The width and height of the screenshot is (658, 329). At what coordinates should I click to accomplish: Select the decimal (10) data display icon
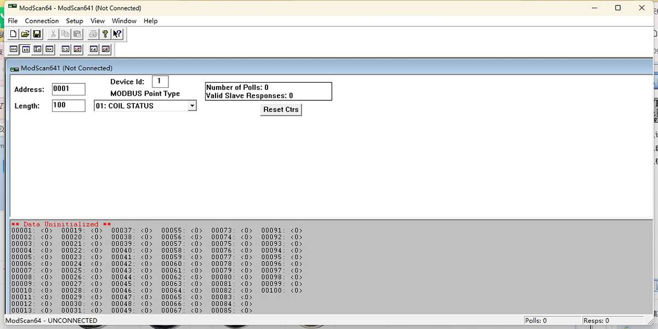26,49
